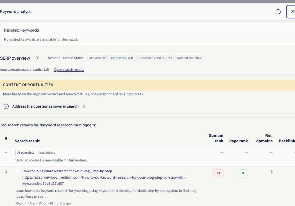Click domain rank badge 92
Viewport: 295px width, 206px height.
[x=218, y=173]
